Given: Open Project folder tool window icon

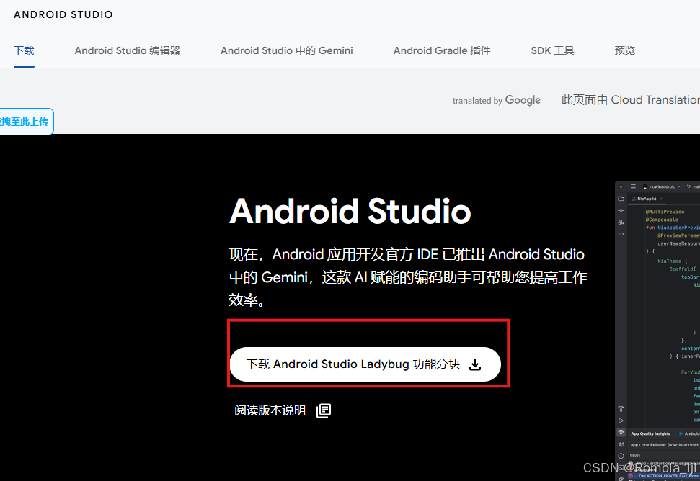Looking at the screenshot, I should pyautogui.click(x=621, y=199).
